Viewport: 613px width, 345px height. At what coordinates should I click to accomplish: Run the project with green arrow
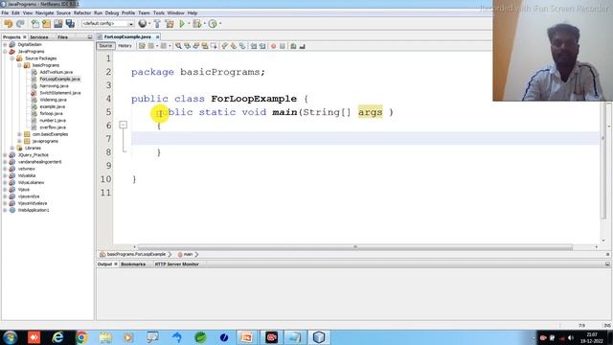click(x=182, y=24)
